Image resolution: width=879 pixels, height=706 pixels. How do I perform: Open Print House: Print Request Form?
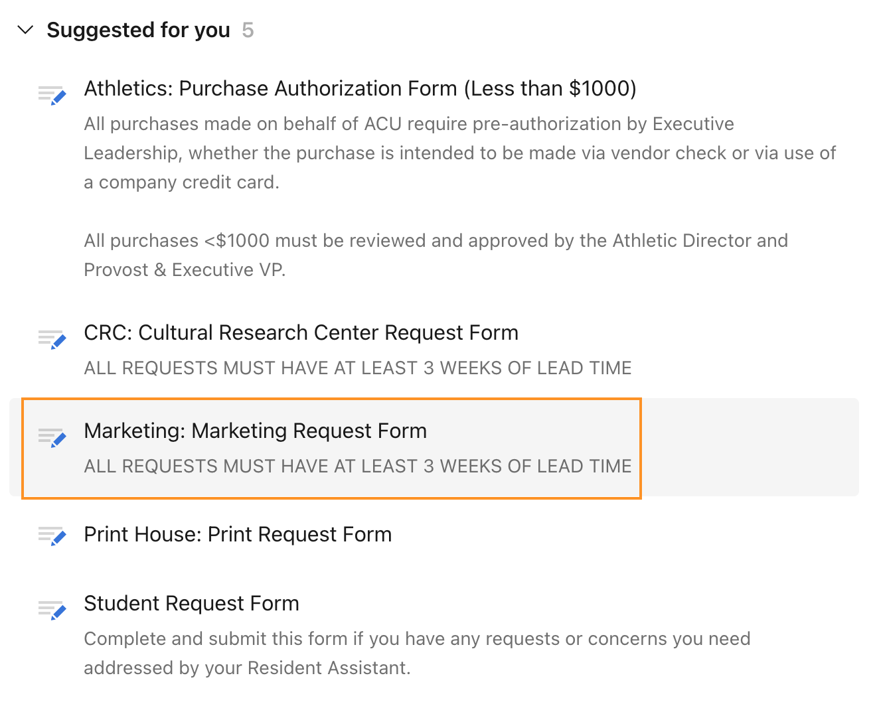tap(238, 534)
